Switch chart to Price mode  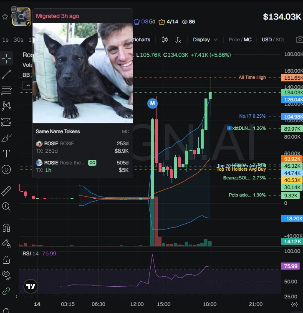click(234, 40)
